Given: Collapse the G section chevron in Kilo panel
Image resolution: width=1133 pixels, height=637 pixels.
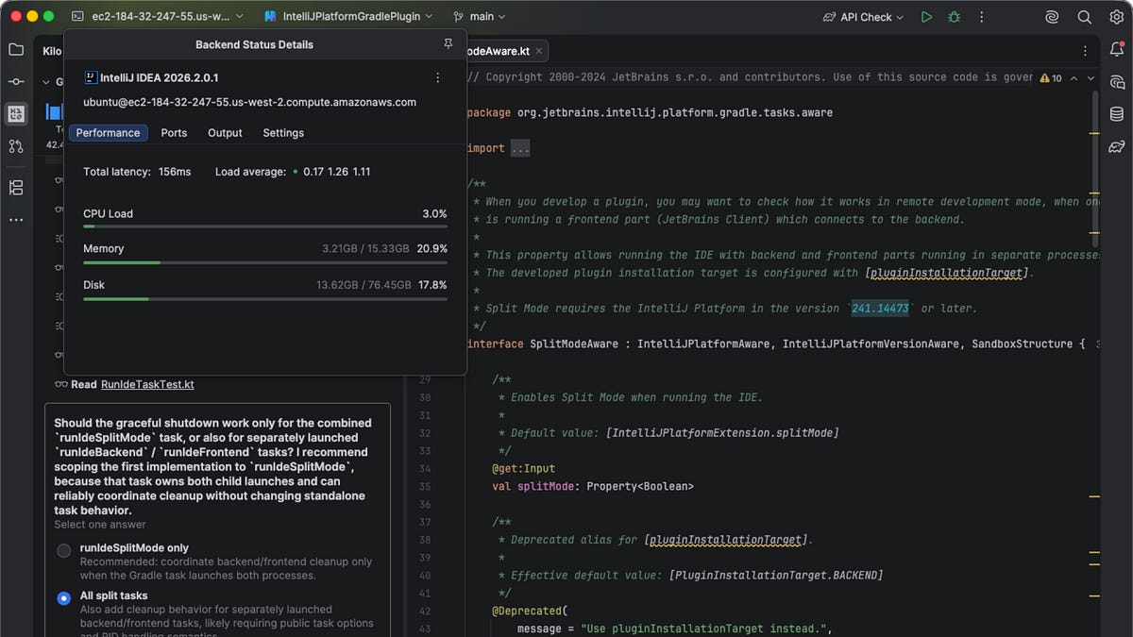Looking at the screenshot, I should click(x=46, y=82).
